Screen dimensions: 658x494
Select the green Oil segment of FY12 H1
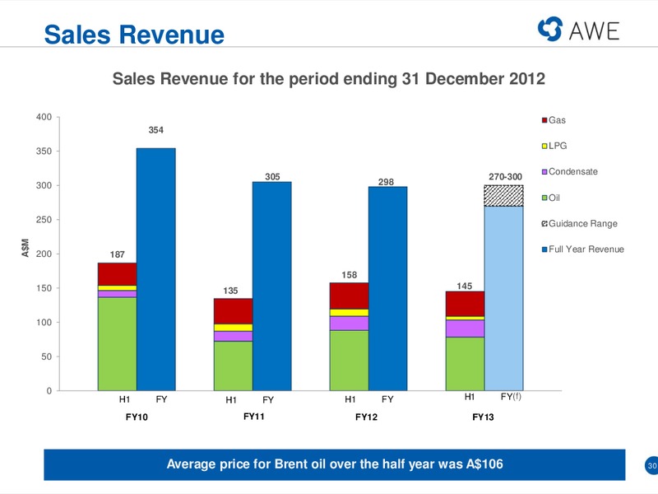(x=349, y=361)
